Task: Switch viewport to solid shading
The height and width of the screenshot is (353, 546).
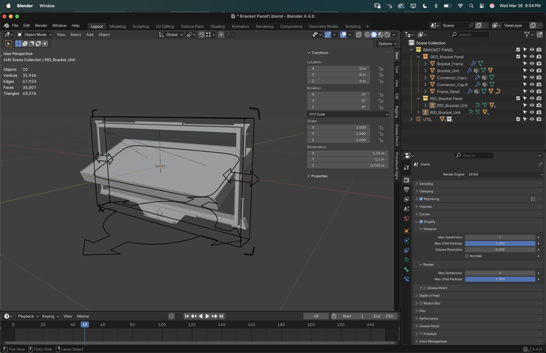Action: pyautogui.click(x=374, y=35)
